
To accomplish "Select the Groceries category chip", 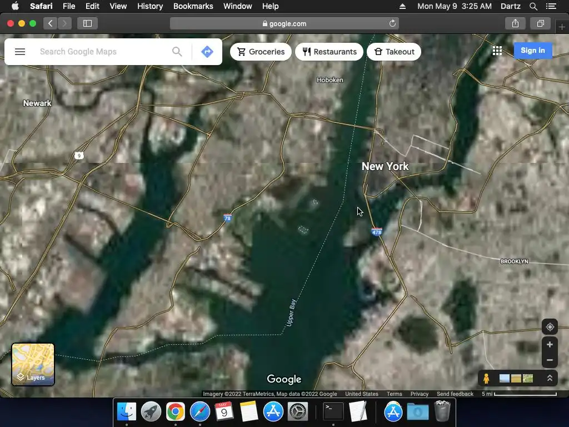I will (x=261, y=52).
